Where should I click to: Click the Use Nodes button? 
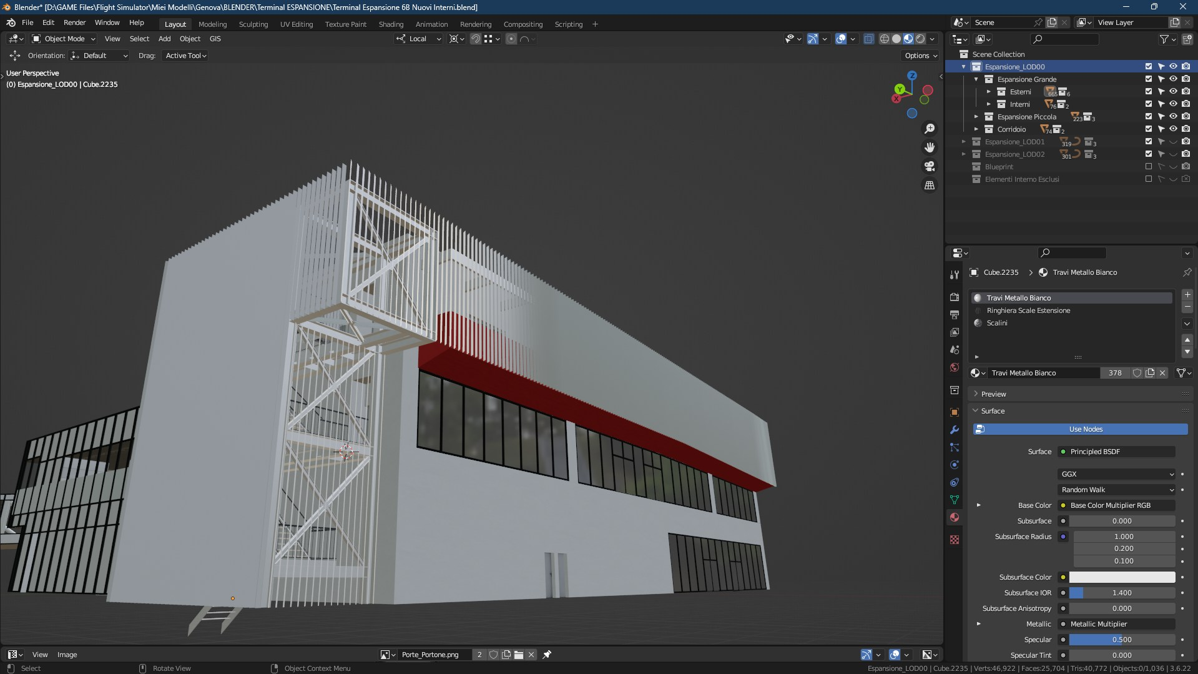(1080, 429)
